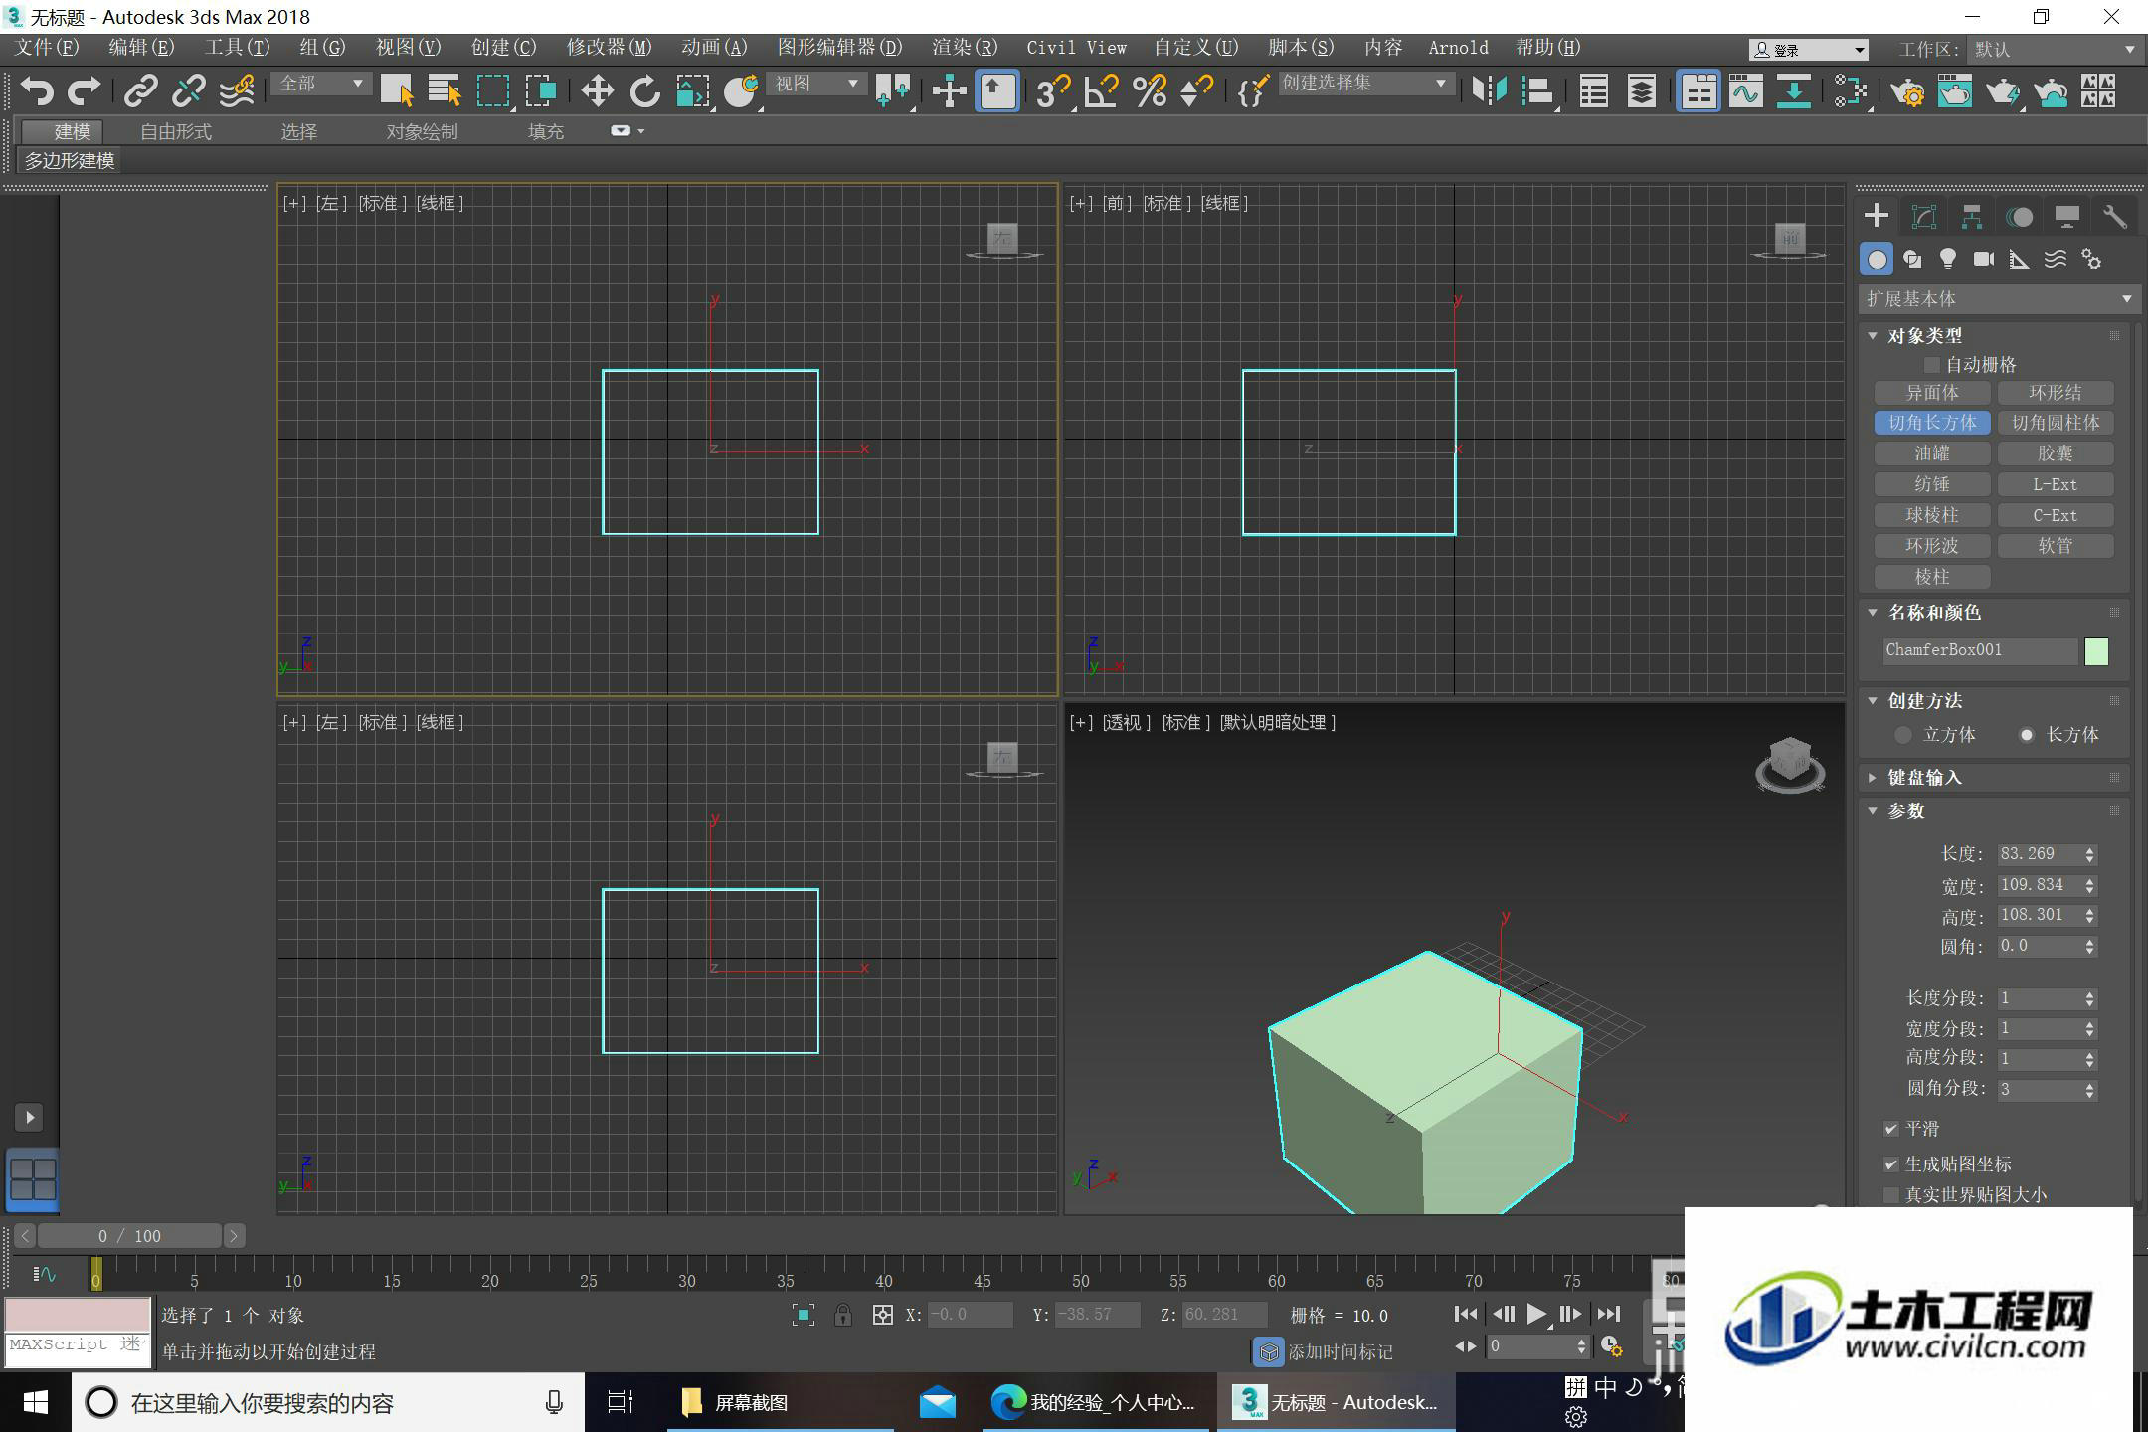
Task: Toggle selection lock icon
Action: (x=842, y=1315)
